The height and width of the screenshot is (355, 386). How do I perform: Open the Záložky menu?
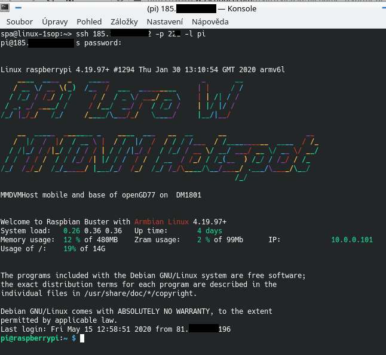click(124, 22)
